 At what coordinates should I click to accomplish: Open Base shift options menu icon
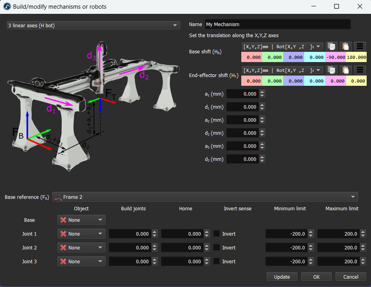coord(360,46)
